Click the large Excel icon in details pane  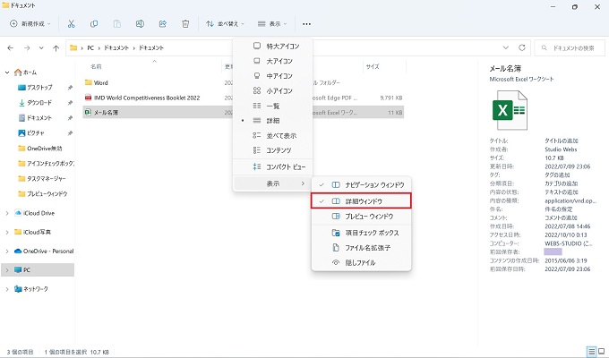click(510, 110)
